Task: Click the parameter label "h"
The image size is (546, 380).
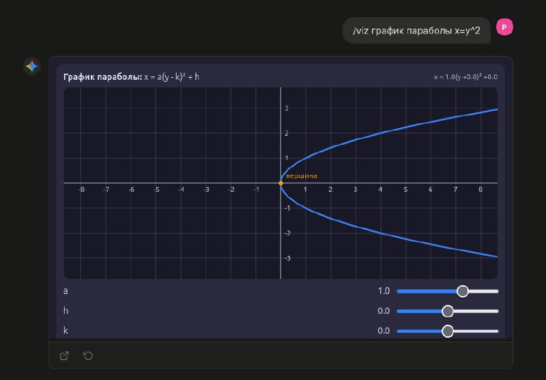Action: [66, 311]
